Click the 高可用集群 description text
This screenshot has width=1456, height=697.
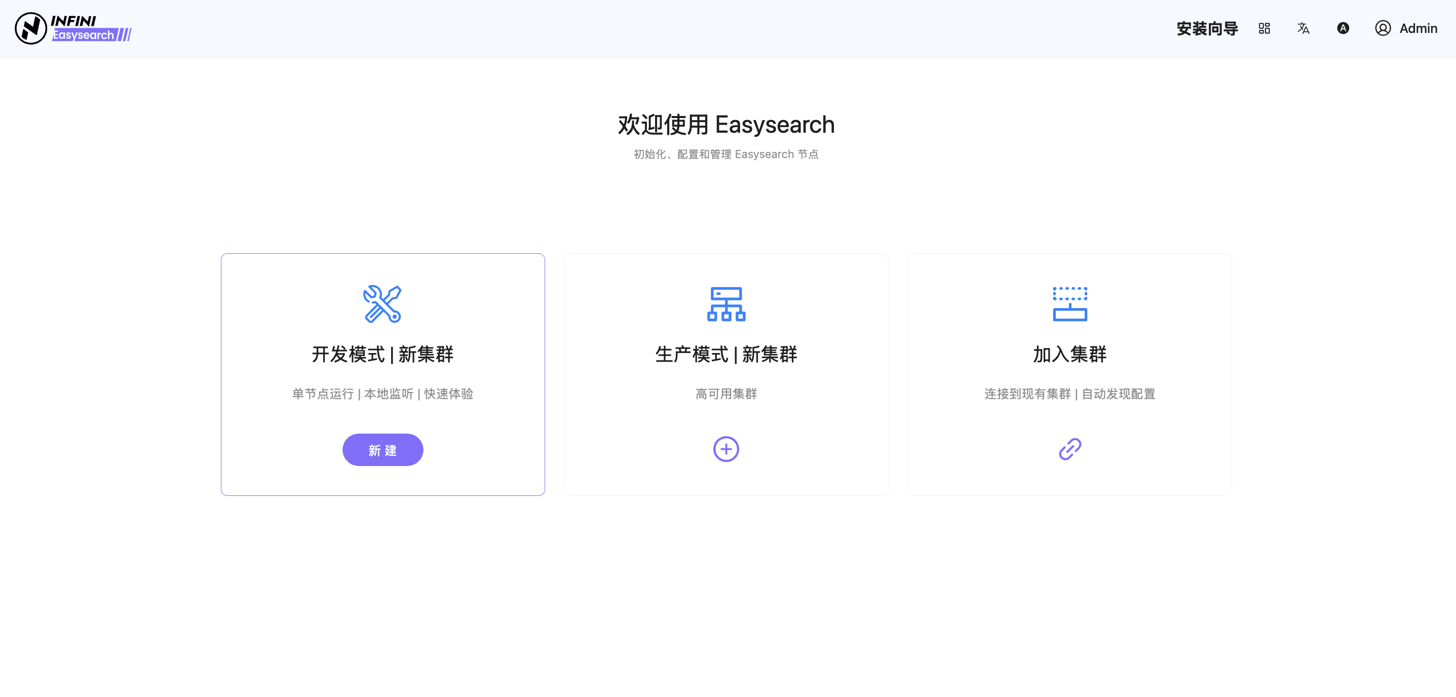(726, 394)
